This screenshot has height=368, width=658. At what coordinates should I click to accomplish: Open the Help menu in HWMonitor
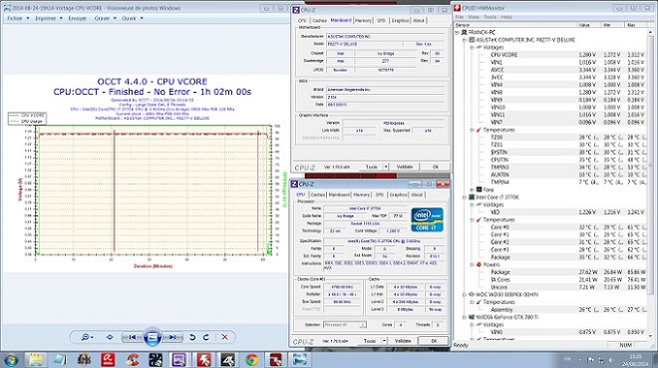506,17
